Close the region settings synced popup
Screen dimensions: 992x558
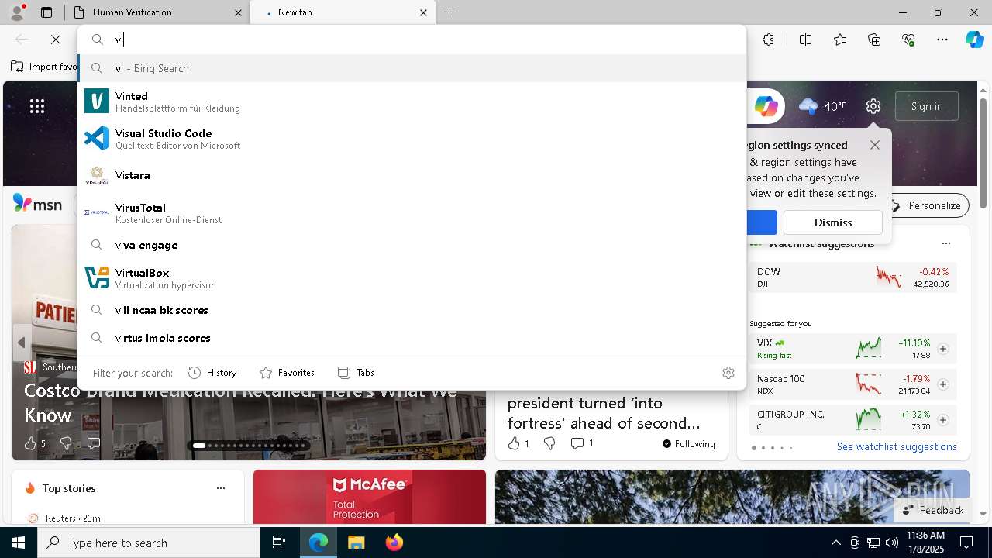click(875, 145)
